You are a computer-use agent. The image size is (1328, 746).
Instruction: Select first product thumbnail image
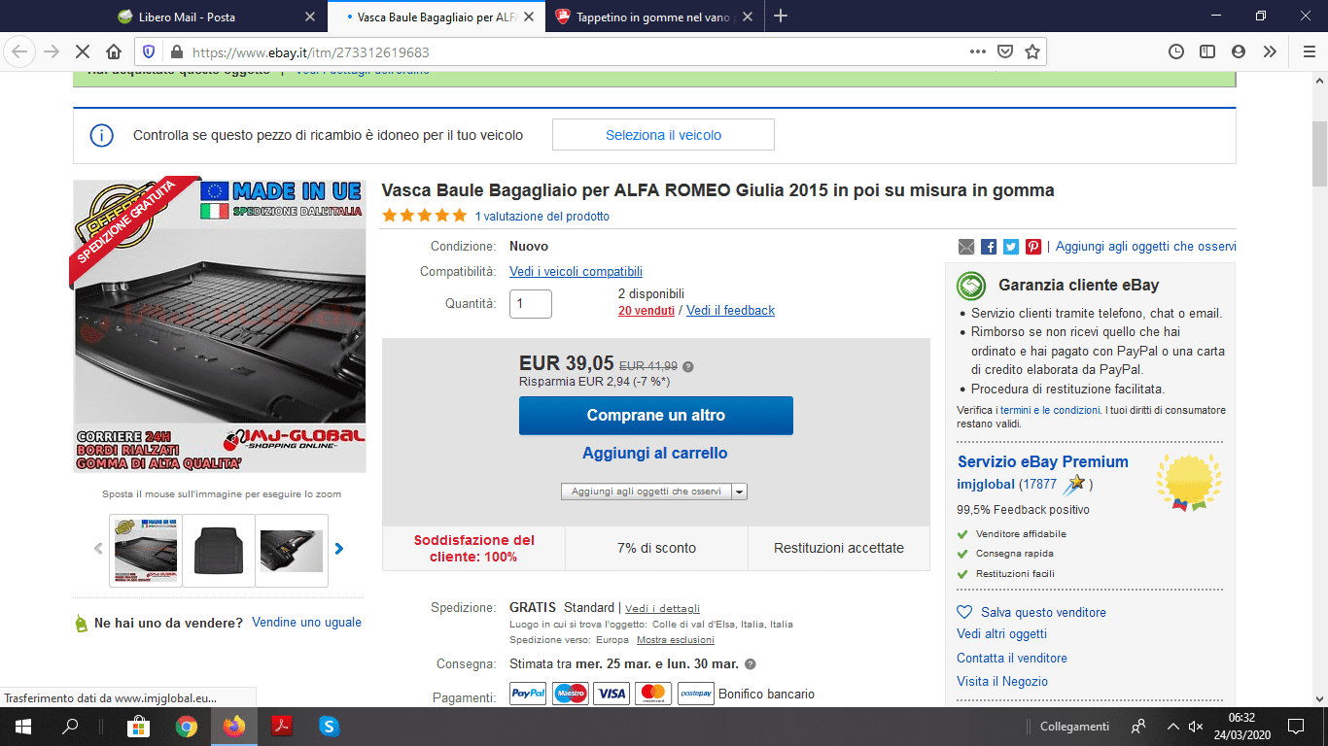point(146,550)
